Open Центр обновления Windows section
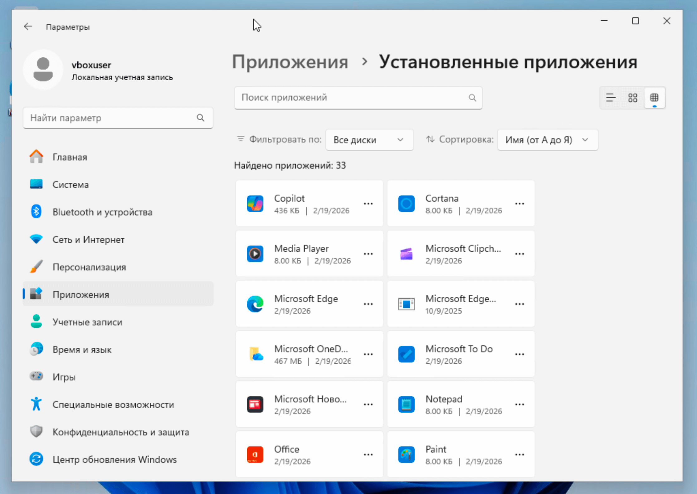The height and width of the screenshot is (494, 697). pyautogui.click(x=115, y=459)
